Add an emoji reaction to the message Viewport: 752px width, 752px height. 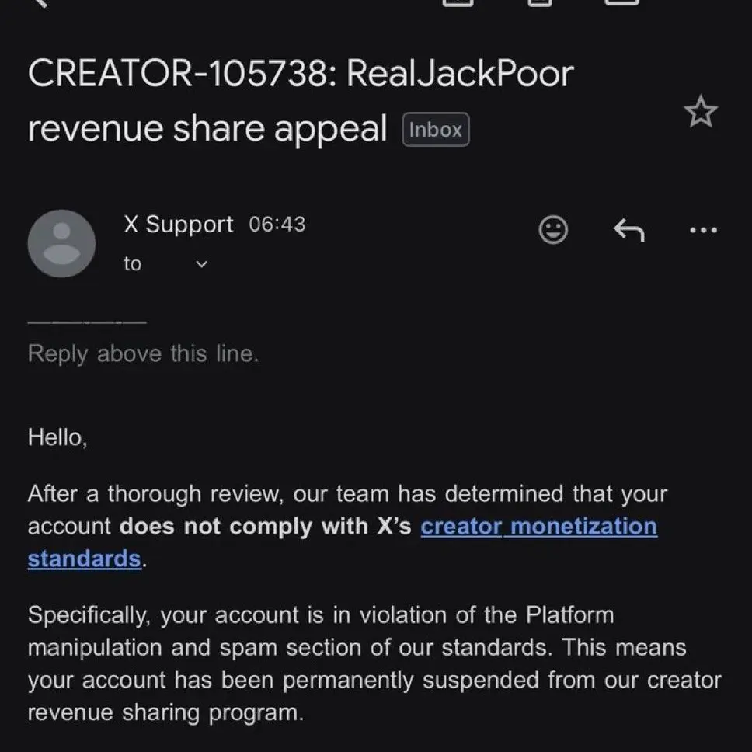[x=553, y=230]
